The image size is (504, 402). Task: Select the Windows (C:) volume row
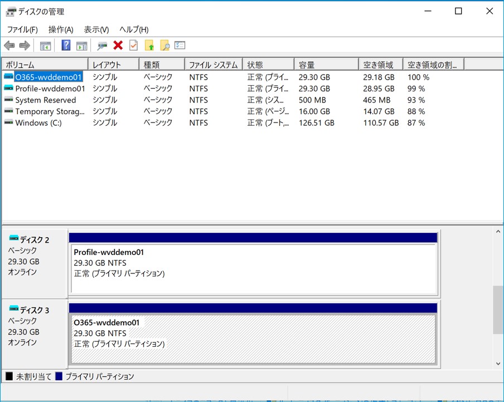38,123
